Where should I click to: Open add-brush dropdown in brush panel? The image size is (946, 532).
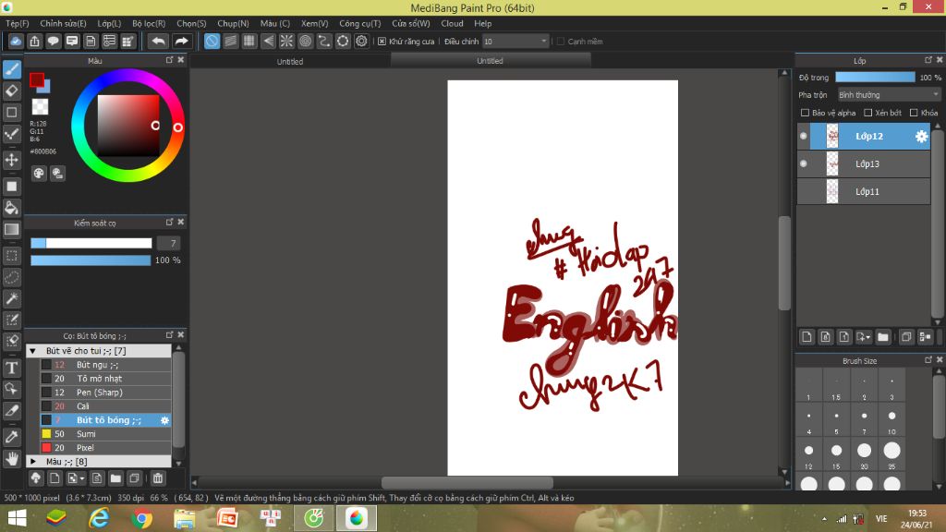coord(76,478)
